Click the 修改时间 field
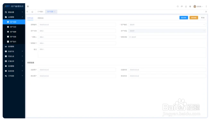 coord(167,76)
